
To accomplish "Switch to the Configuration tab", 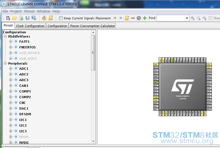I will [57, 26].
